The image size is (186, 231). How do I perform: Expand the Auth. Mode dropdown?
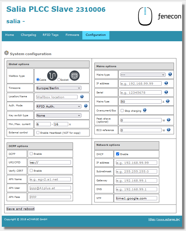pos(59,106)
